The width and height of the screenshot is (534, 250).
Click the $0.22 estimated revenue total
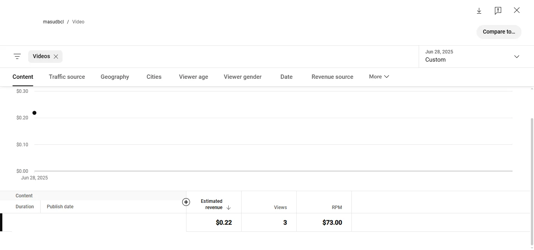224,223
